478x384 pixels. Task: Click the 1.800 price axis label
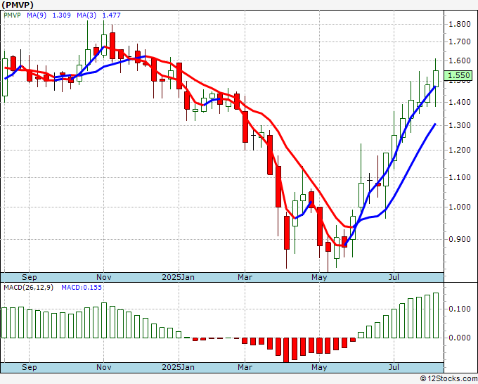460,24
